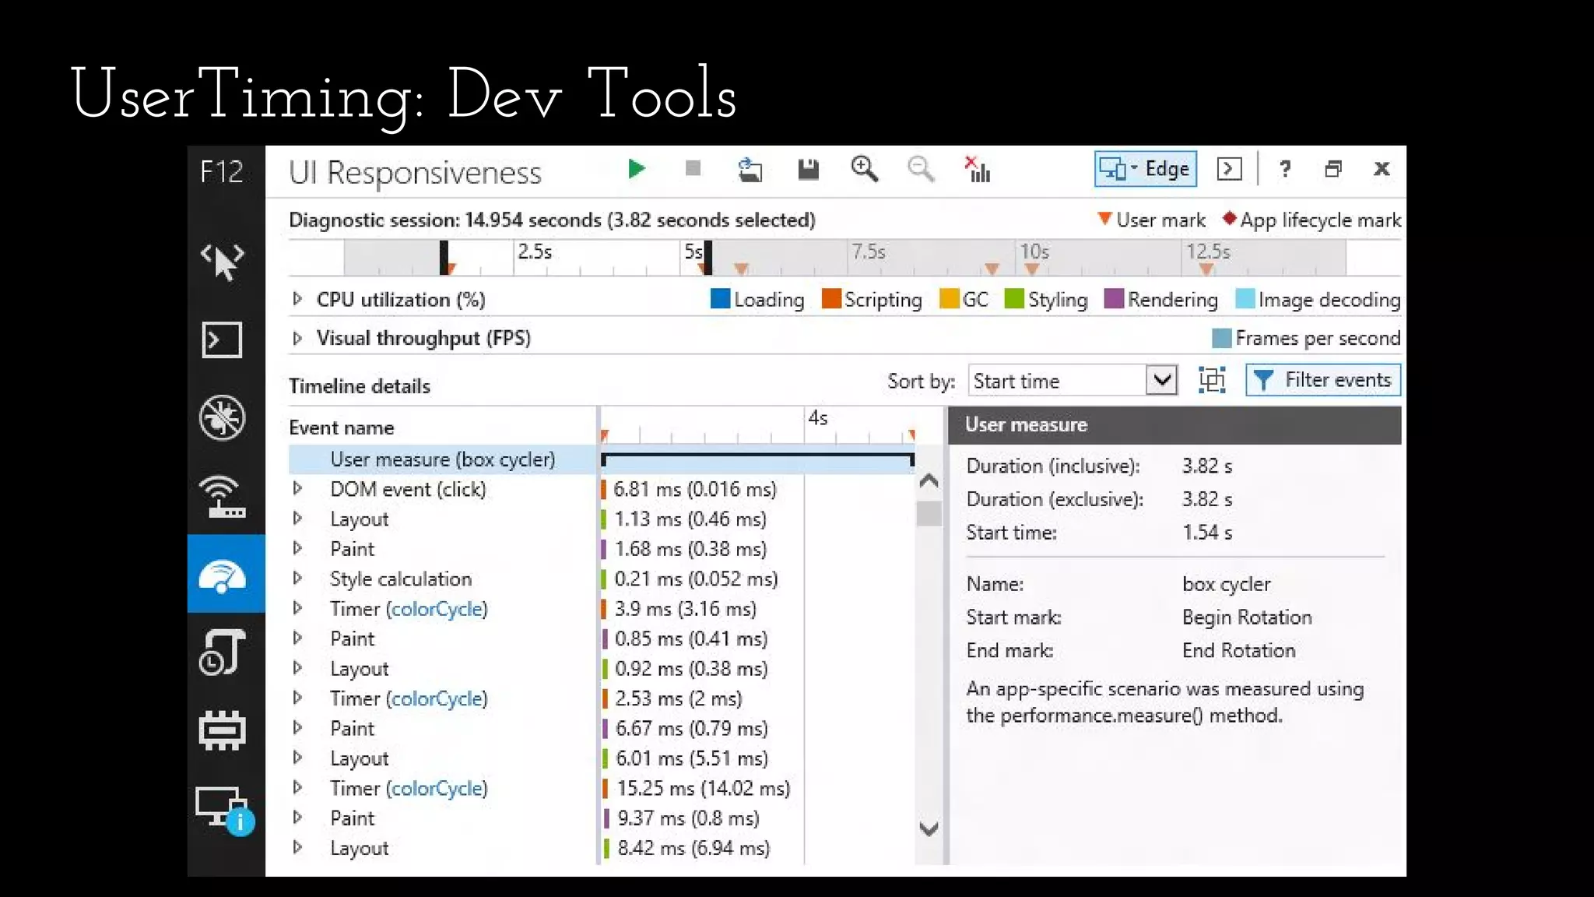
Task: Open the Sort by Start time dropdown
Action: pos(1073,381)
